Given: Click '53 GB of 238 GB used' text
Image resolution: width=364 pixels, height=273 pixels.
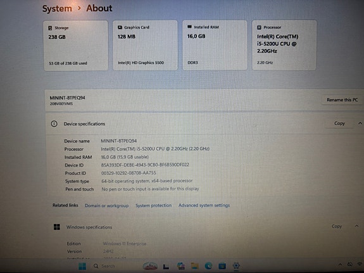Looking at the screenshot, I should point(68,63).
